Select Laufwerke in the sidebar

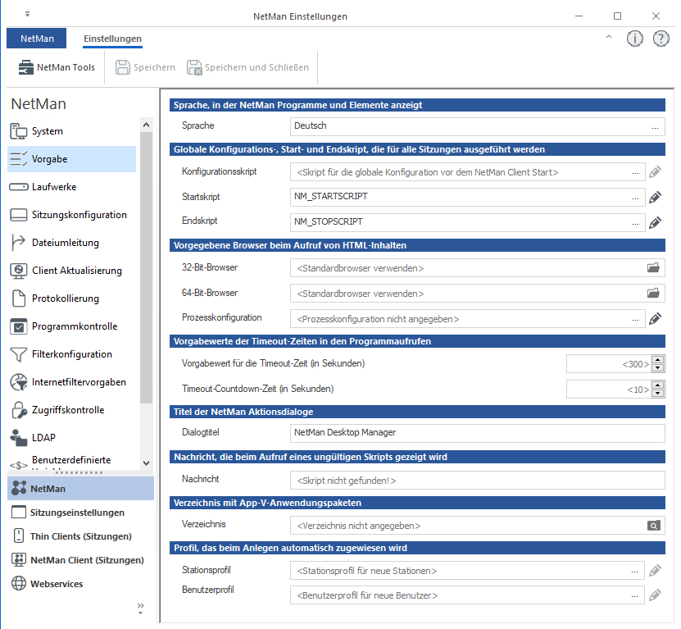point(54,187)
